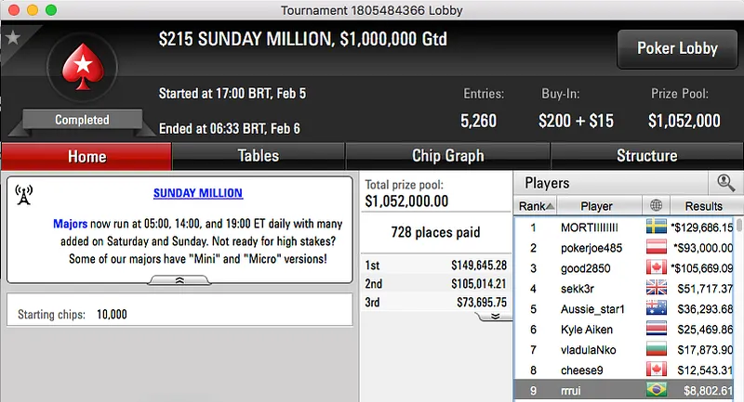Expand the full prize payout list
This screenshot has height=402, width=744.
coord(494,316)
